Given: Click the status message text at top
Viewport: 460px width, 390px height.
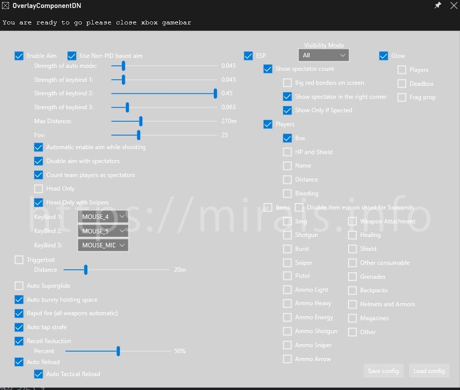Looking at the screenshot, I should [97, 22].
